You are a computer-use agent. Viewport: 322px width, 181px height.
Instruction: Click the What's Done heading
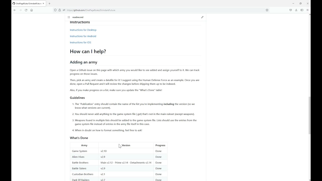79,138
